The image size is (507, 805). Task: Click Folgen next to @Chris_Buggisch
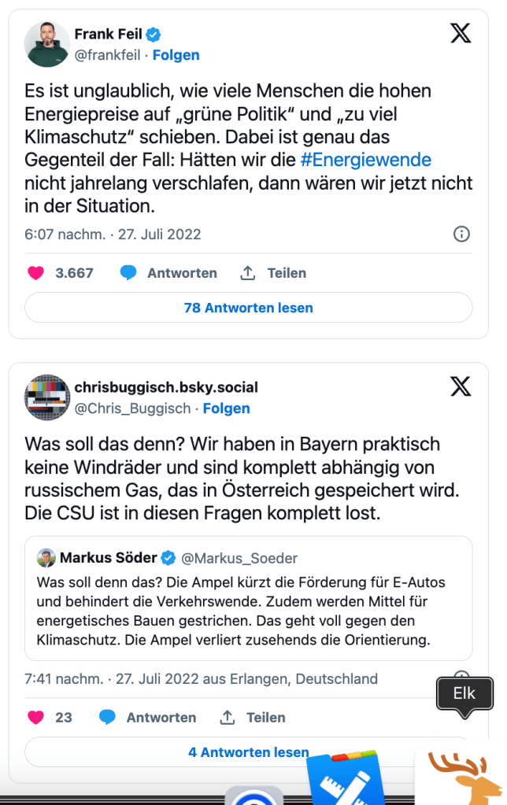click(226, 408)
